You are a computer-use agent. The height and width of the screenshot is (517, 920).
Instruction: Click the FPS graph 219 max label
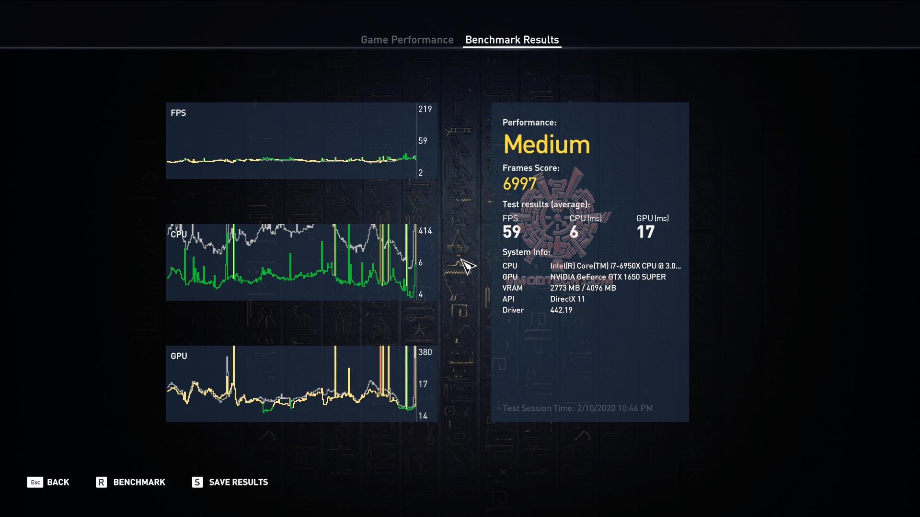tap(425, 109)
